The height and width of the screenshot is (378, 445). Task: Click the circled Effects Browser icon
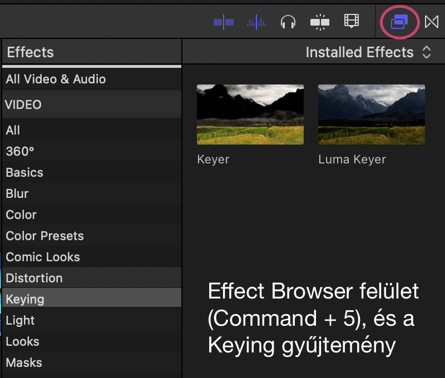399,22
